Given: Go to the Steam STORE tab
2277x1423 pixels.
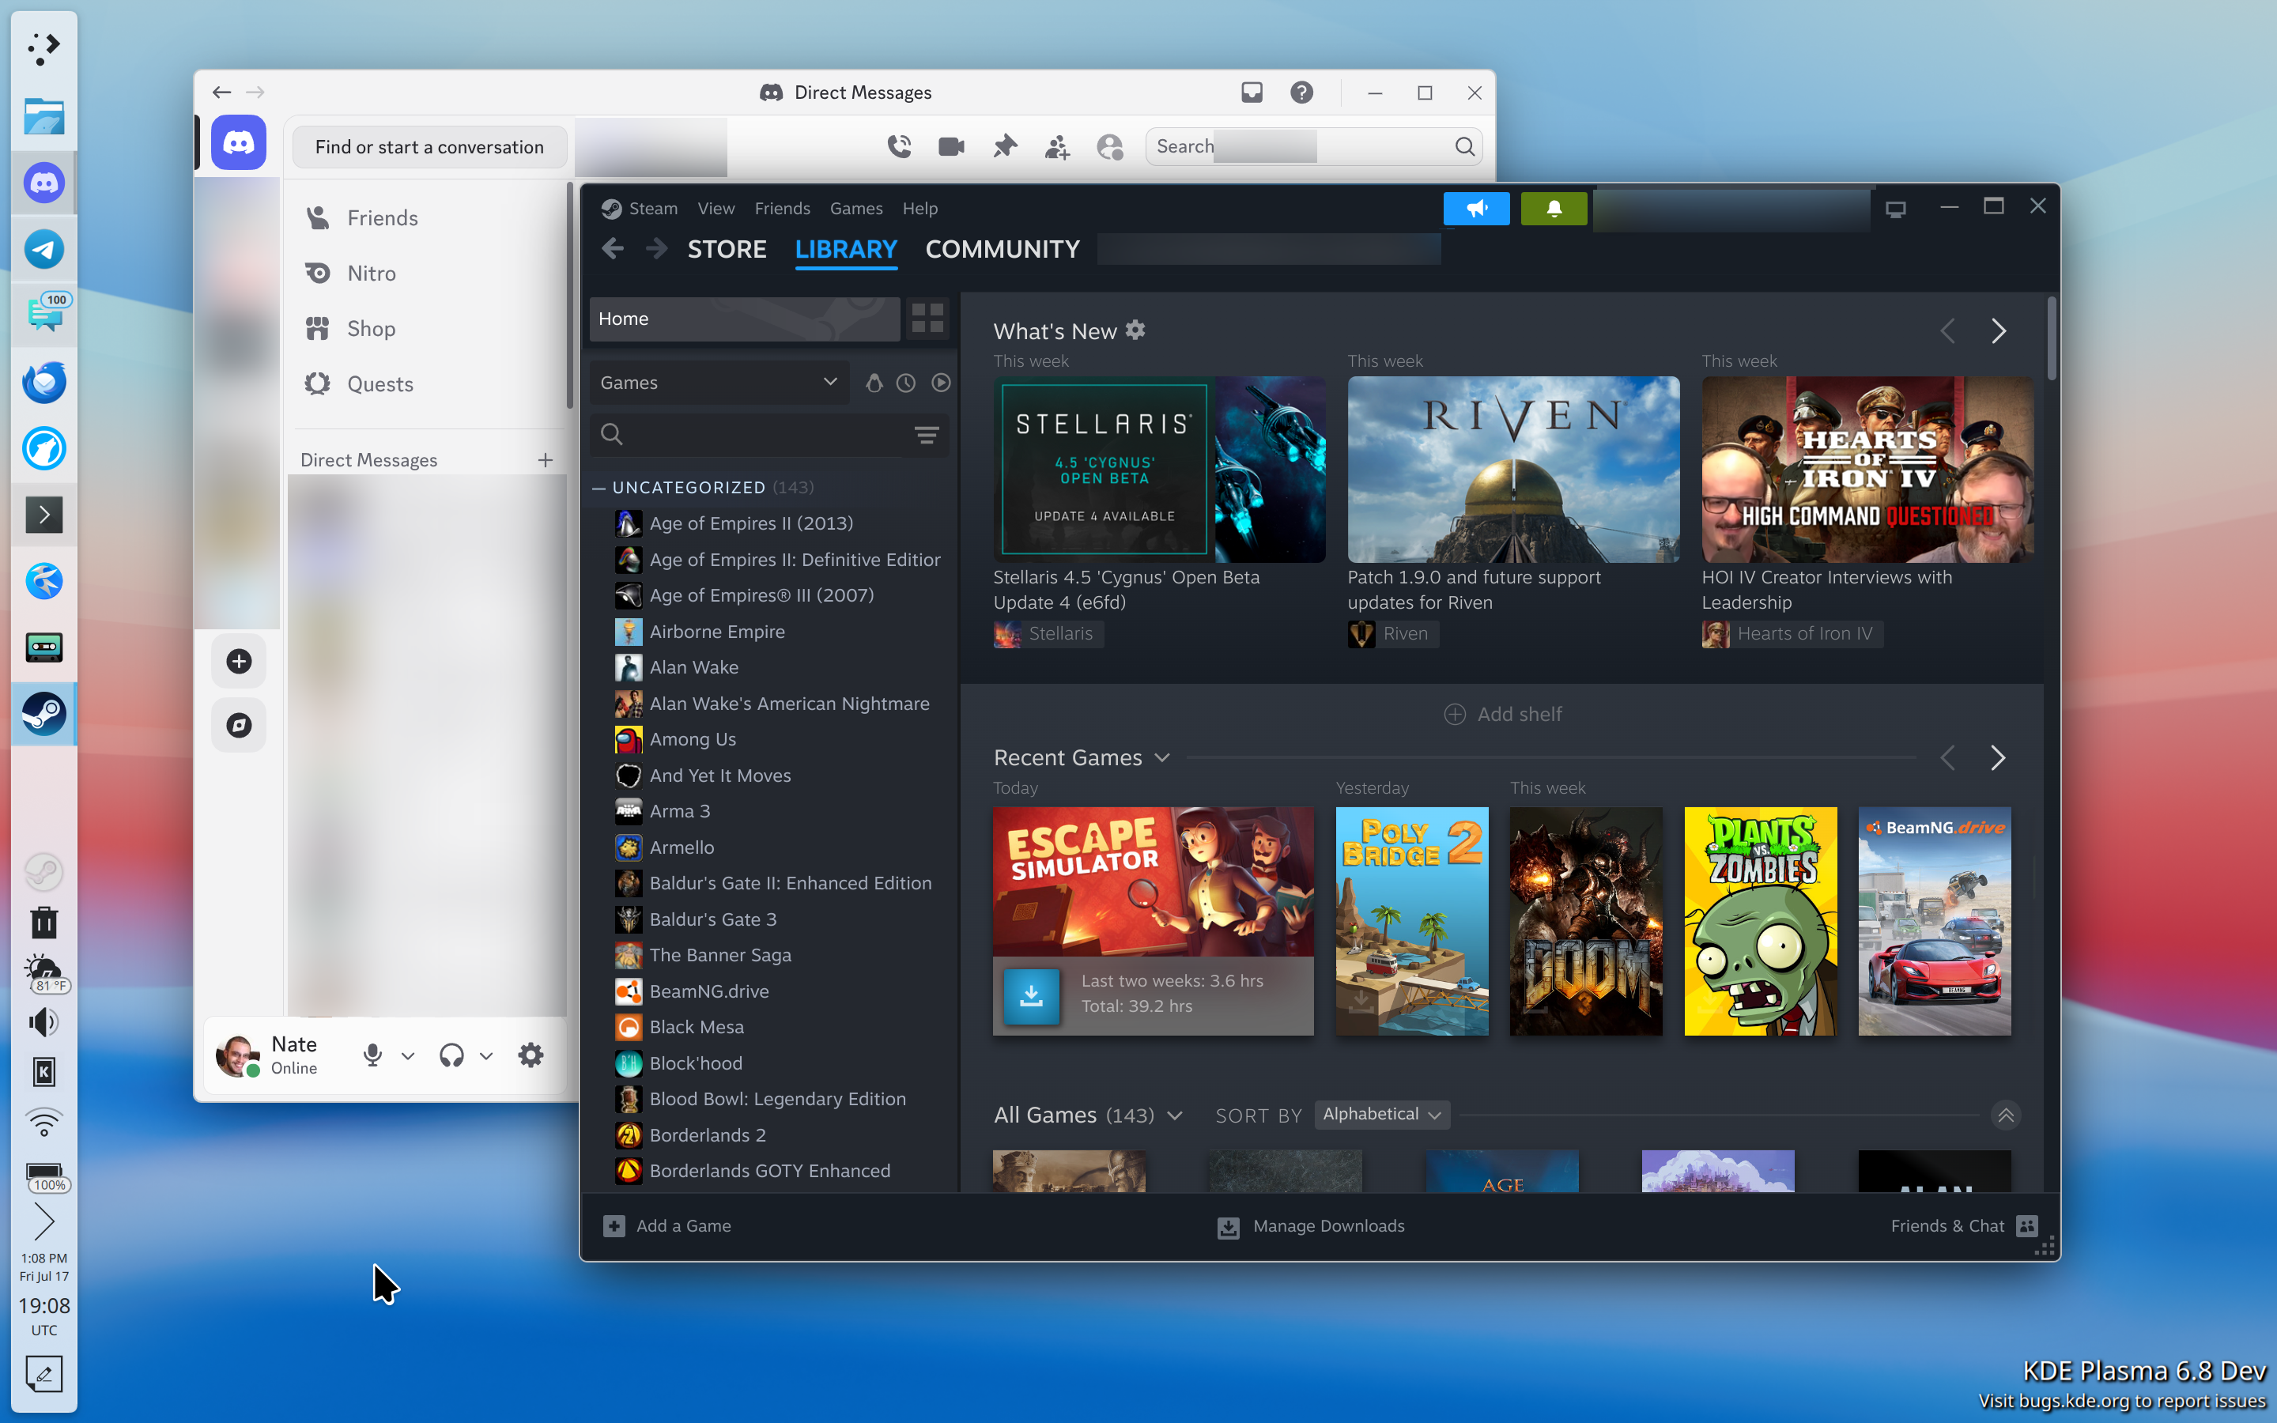Looking at the screenshot, I should tap(727, 249).
